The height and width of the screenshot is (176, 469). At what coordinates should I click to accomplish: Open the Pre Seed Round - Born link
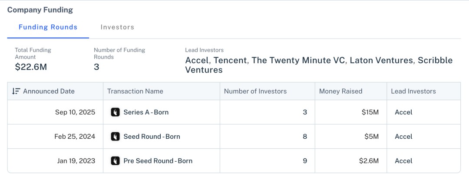(x=158, y=161)
